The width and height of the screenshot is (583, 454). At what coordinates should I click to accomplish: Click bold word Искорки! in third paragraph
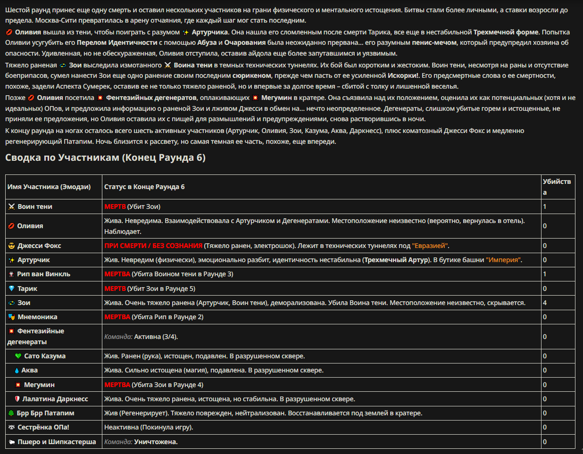pos(403,75)
